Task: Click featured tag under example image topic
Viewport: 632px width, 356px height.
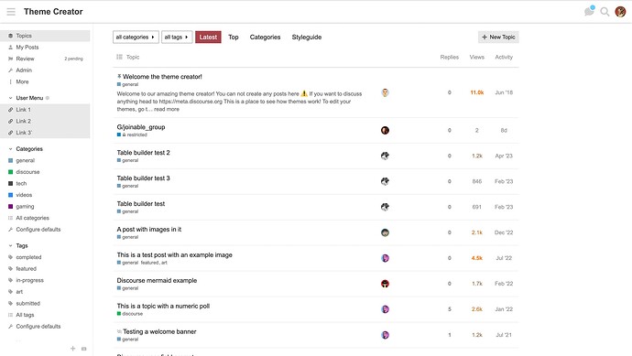Action: pos(149,263)
